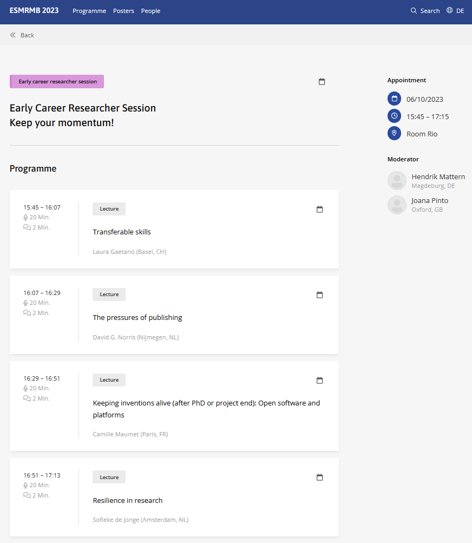Click the 15:45 – 16:07 time slot
472x543 pixels.
(42, 207)
